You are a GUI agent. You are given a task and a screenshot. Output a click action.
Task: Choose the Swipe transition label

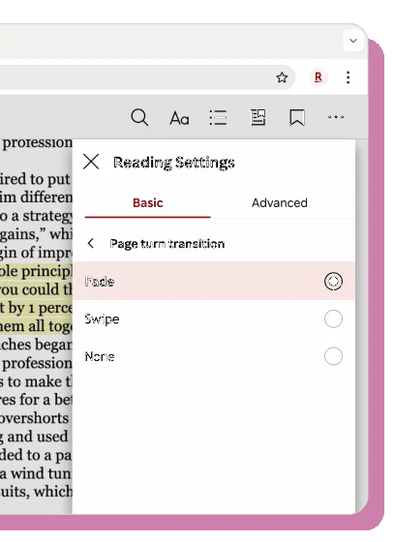[102, 319]
